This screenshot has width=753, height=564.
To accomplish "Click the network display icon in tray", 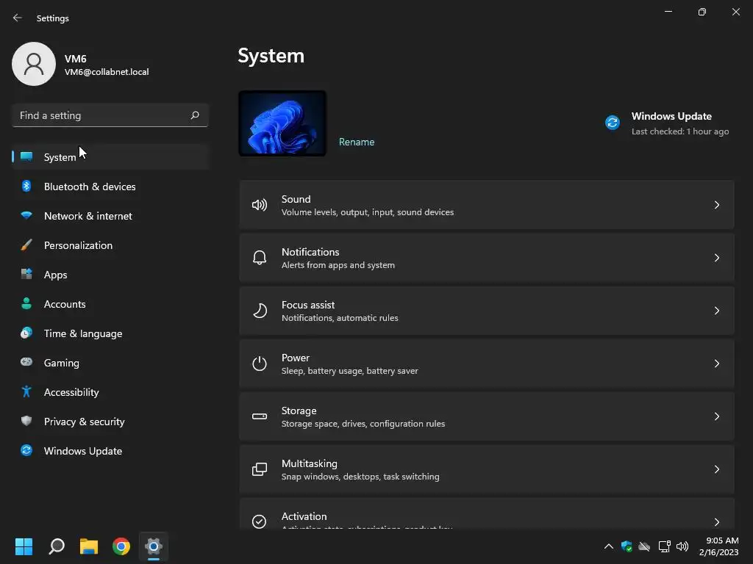I will pos(664,546).
